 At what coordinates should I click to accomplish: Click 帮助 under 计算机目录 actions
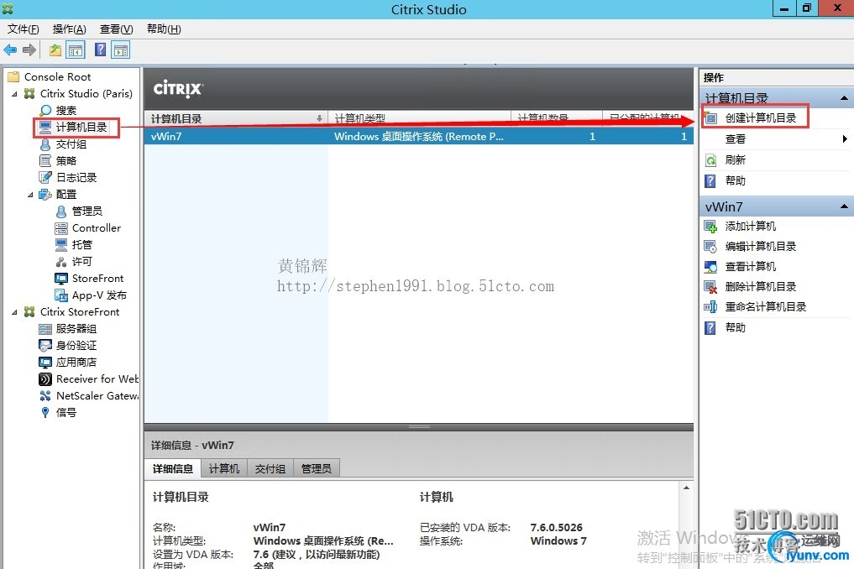tap(736, 180)
